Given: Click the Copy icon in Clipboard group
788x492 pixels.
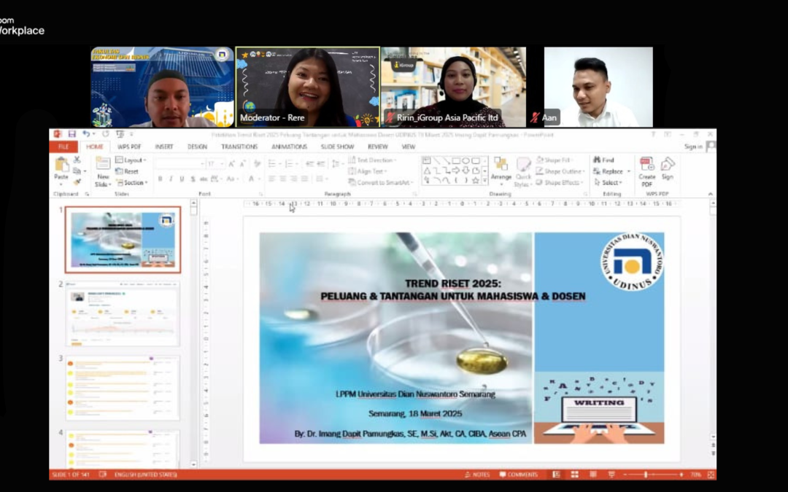Looking at the screenshot, I should (x=77, y=171).
